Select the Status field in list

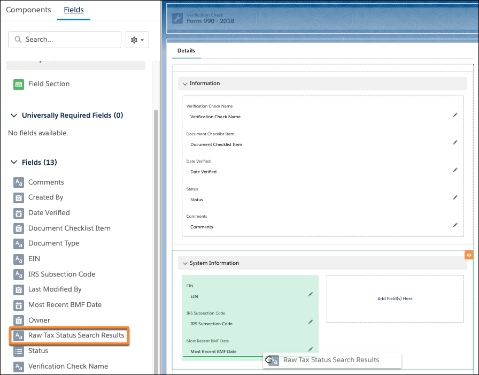point(38,350)
